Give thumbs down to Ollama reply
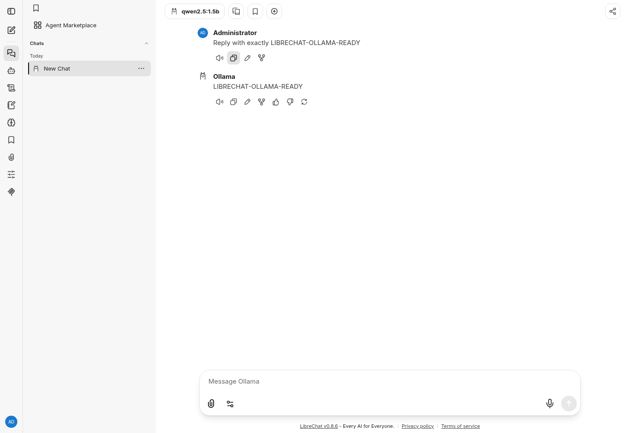 pyautogui.click(x=290, y=102)
